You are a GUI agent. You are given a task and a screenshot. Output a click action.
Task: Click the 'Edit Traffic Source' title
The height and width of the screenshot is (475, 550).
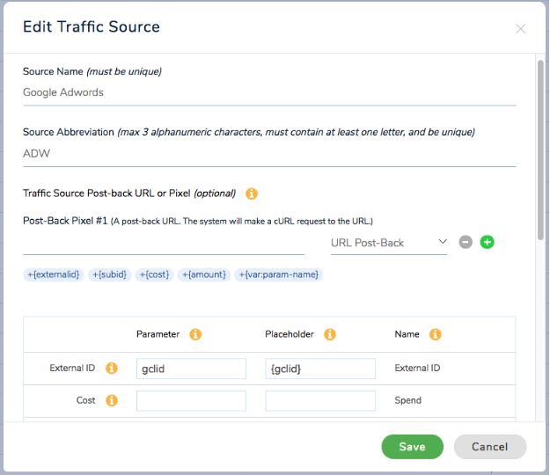click(92, 26)
